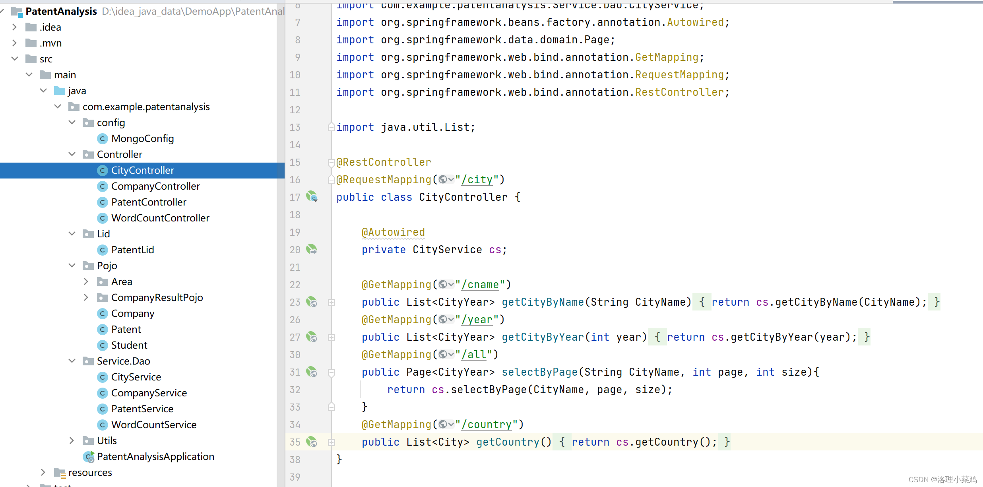
Task: Click Spring bean gutter icon at line 17
Action: pos(312,196)
